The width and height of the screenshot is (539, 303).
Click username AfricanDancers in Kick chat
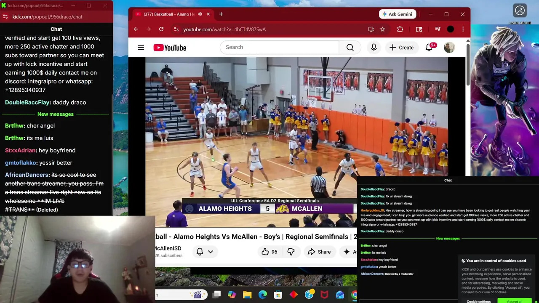[x=27, y=175]
